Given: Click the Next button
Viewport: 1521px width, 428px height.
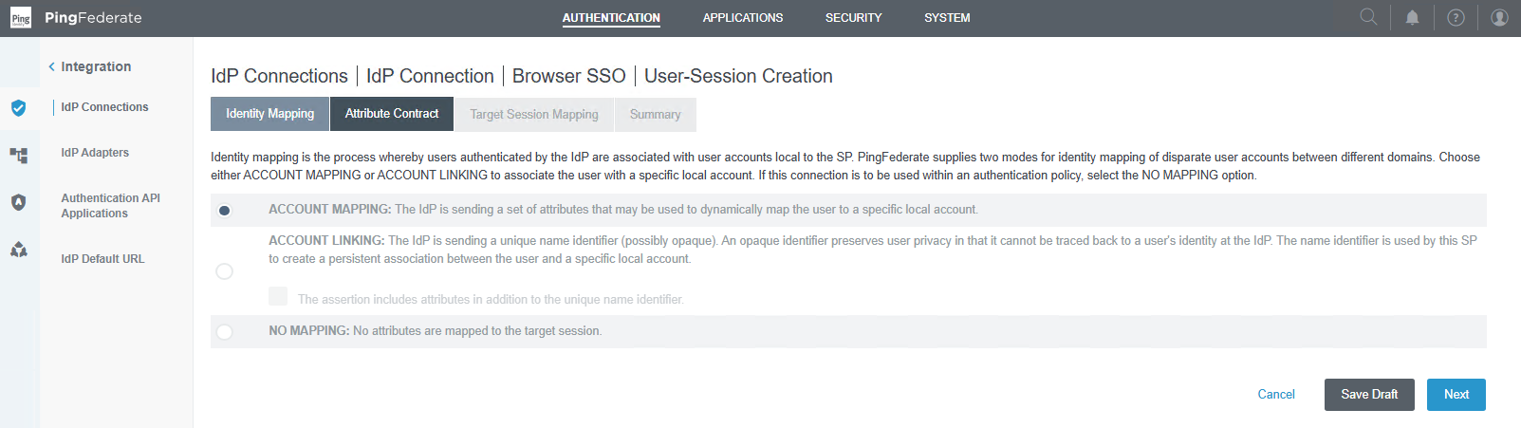Looking at the screenshot, I should pyautogui.click(x=1456, y=395).
